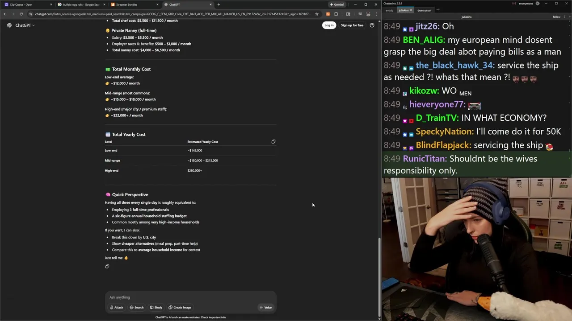572x321 pixels.
Task: Focus the Ask anything input field
Action: tap(191, 297)
